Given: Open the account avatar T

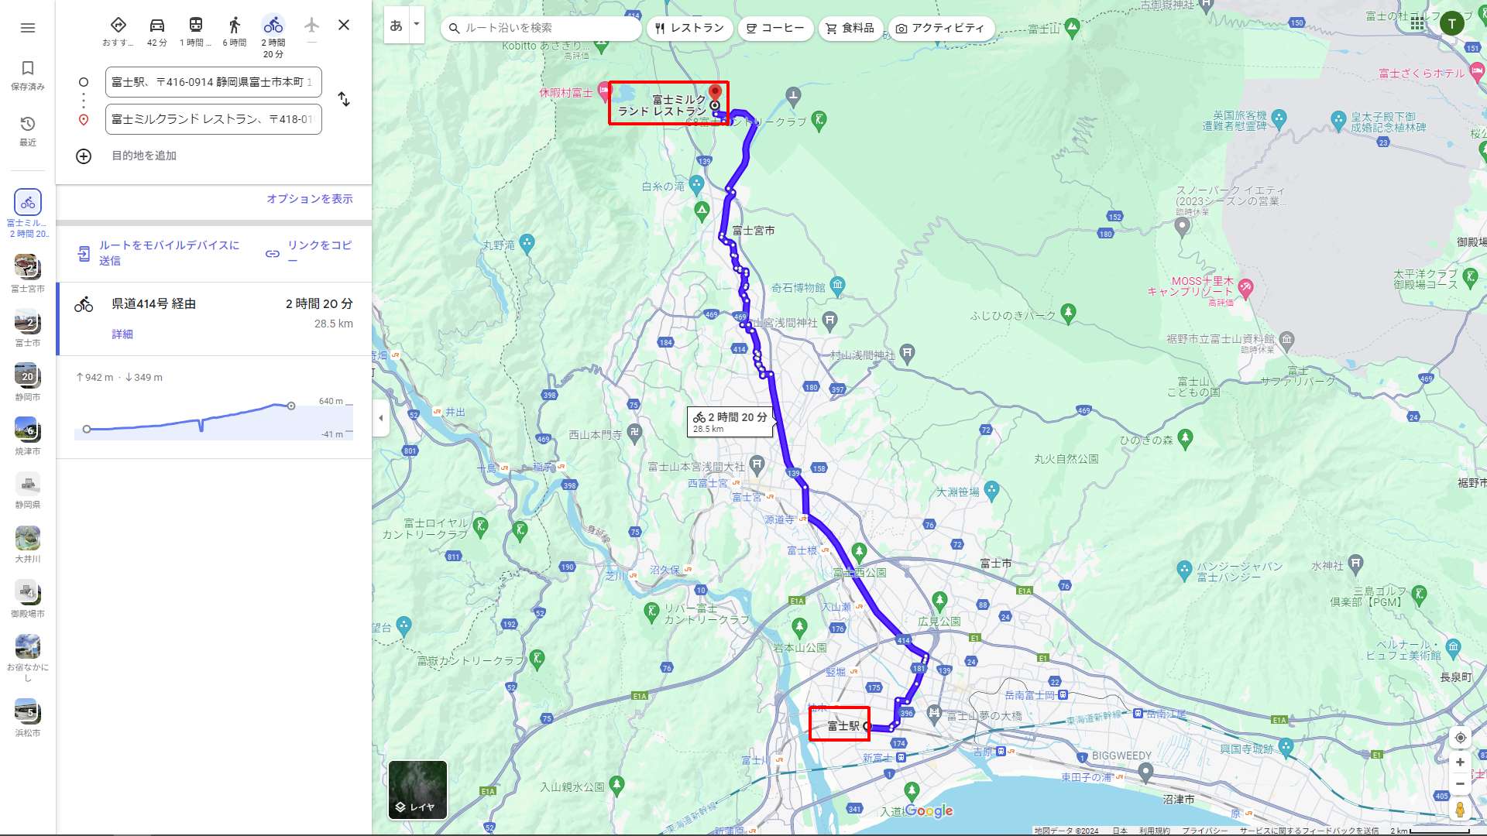Looking at the screenshot, I should click(x=1452, y=23).
